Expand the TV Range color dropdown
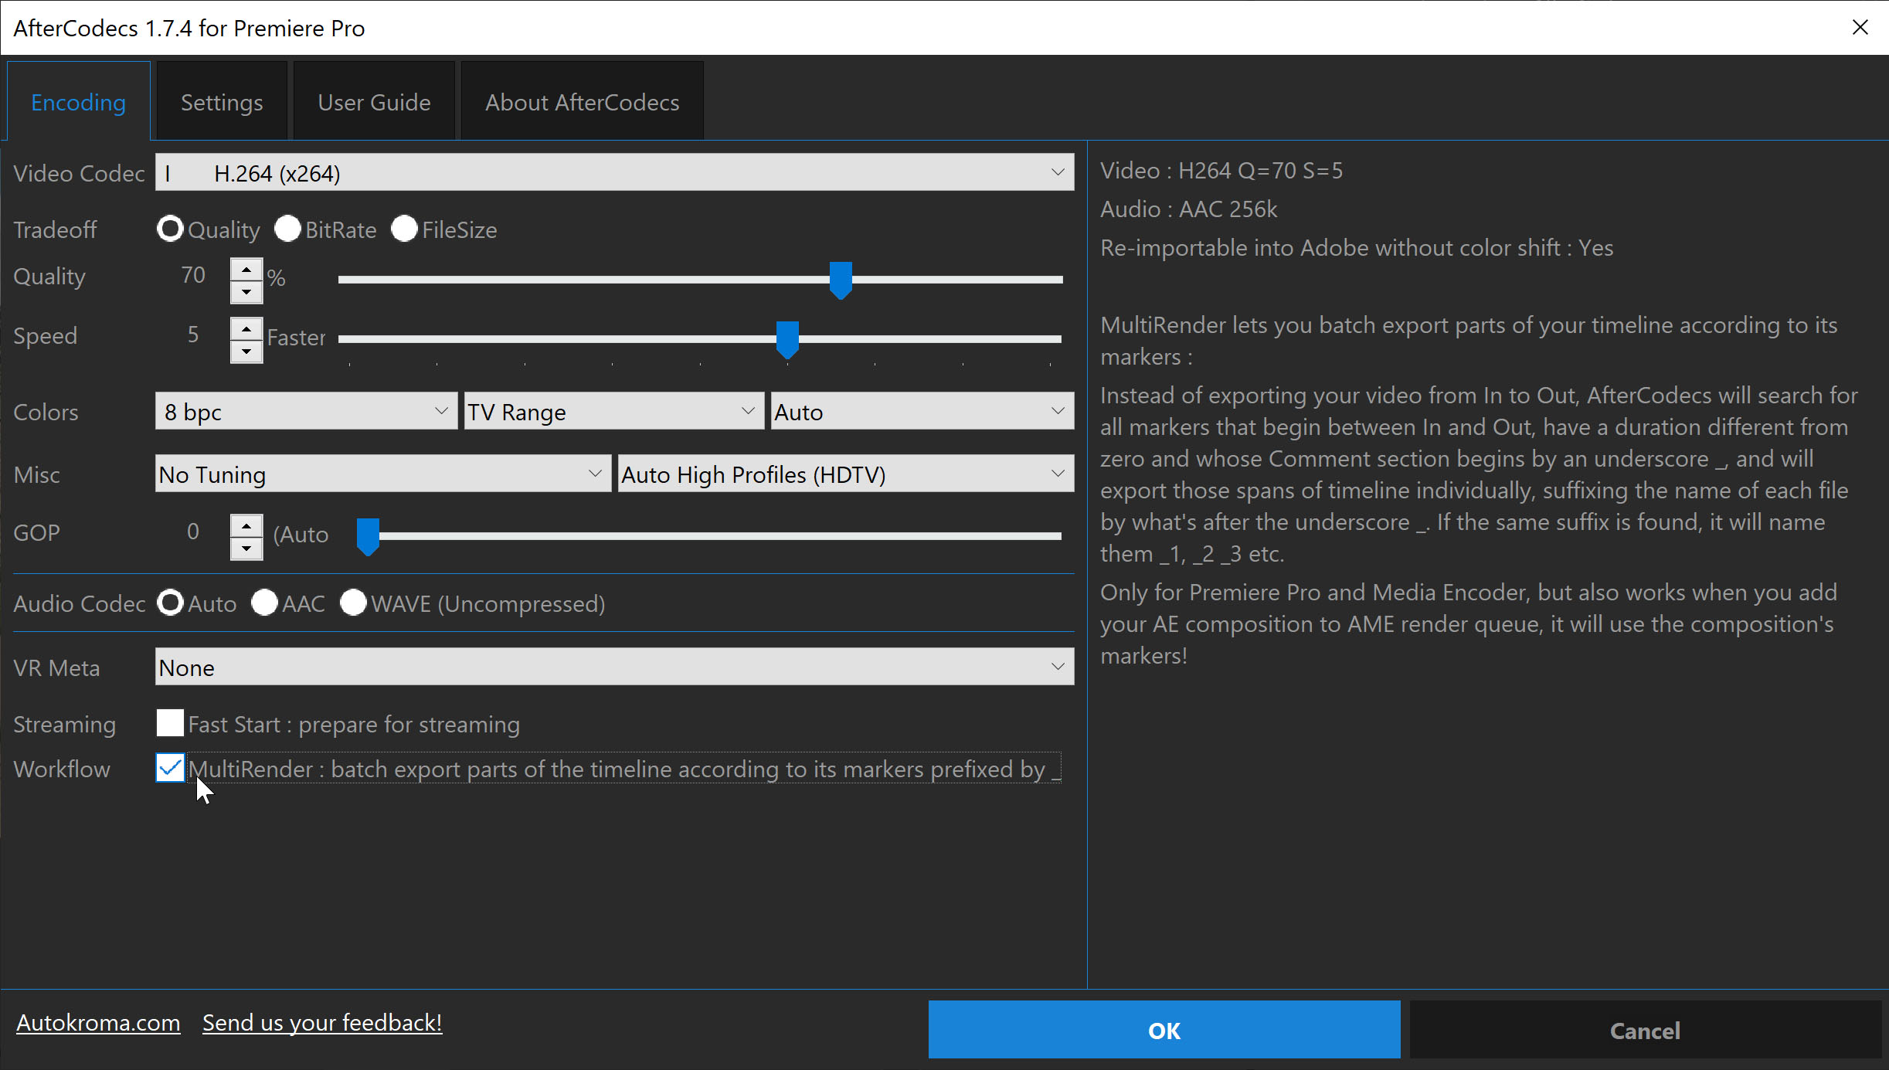The height and width of the screenshot is (1070, 1889). (x=746, y=410)
